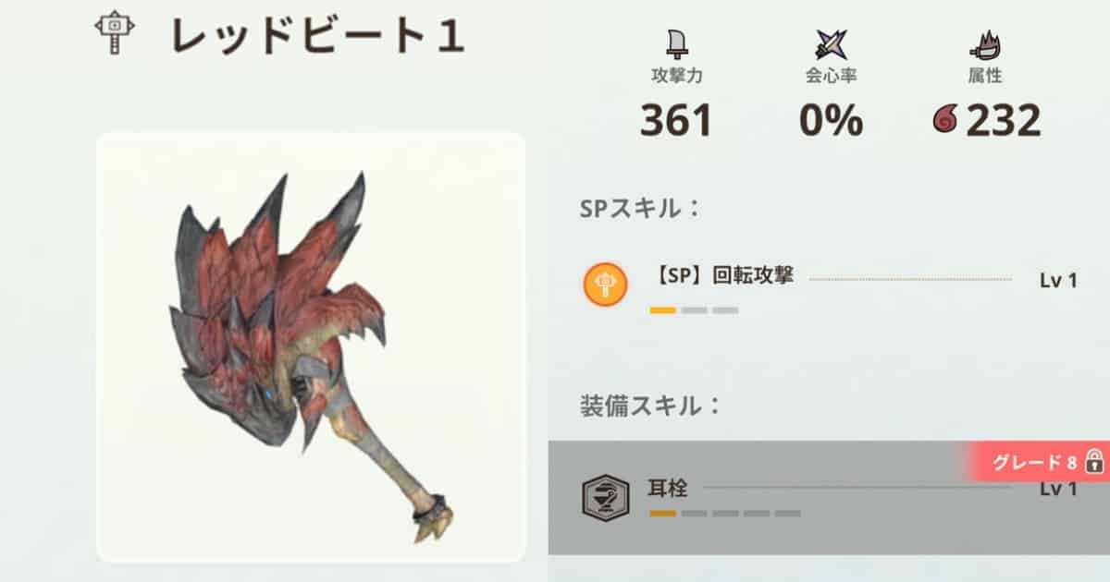Click the レッドビート１ weapon title
Viewport: 1110px width, 582px height.
pos(317,34)
